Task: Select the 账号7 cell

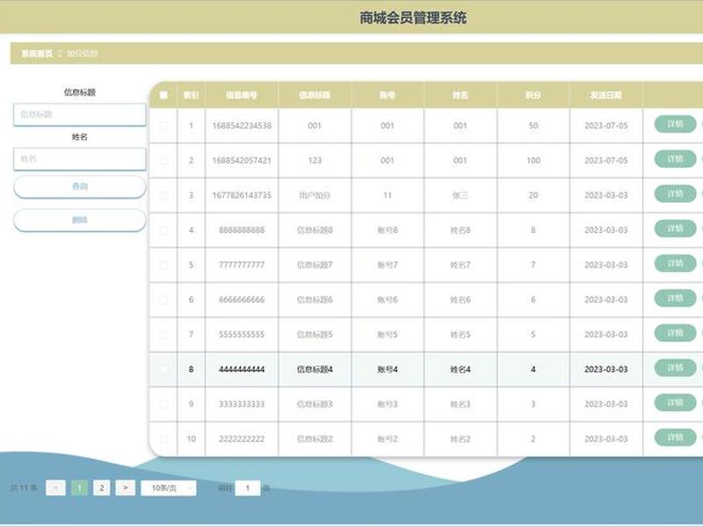Action: [388, 265]
